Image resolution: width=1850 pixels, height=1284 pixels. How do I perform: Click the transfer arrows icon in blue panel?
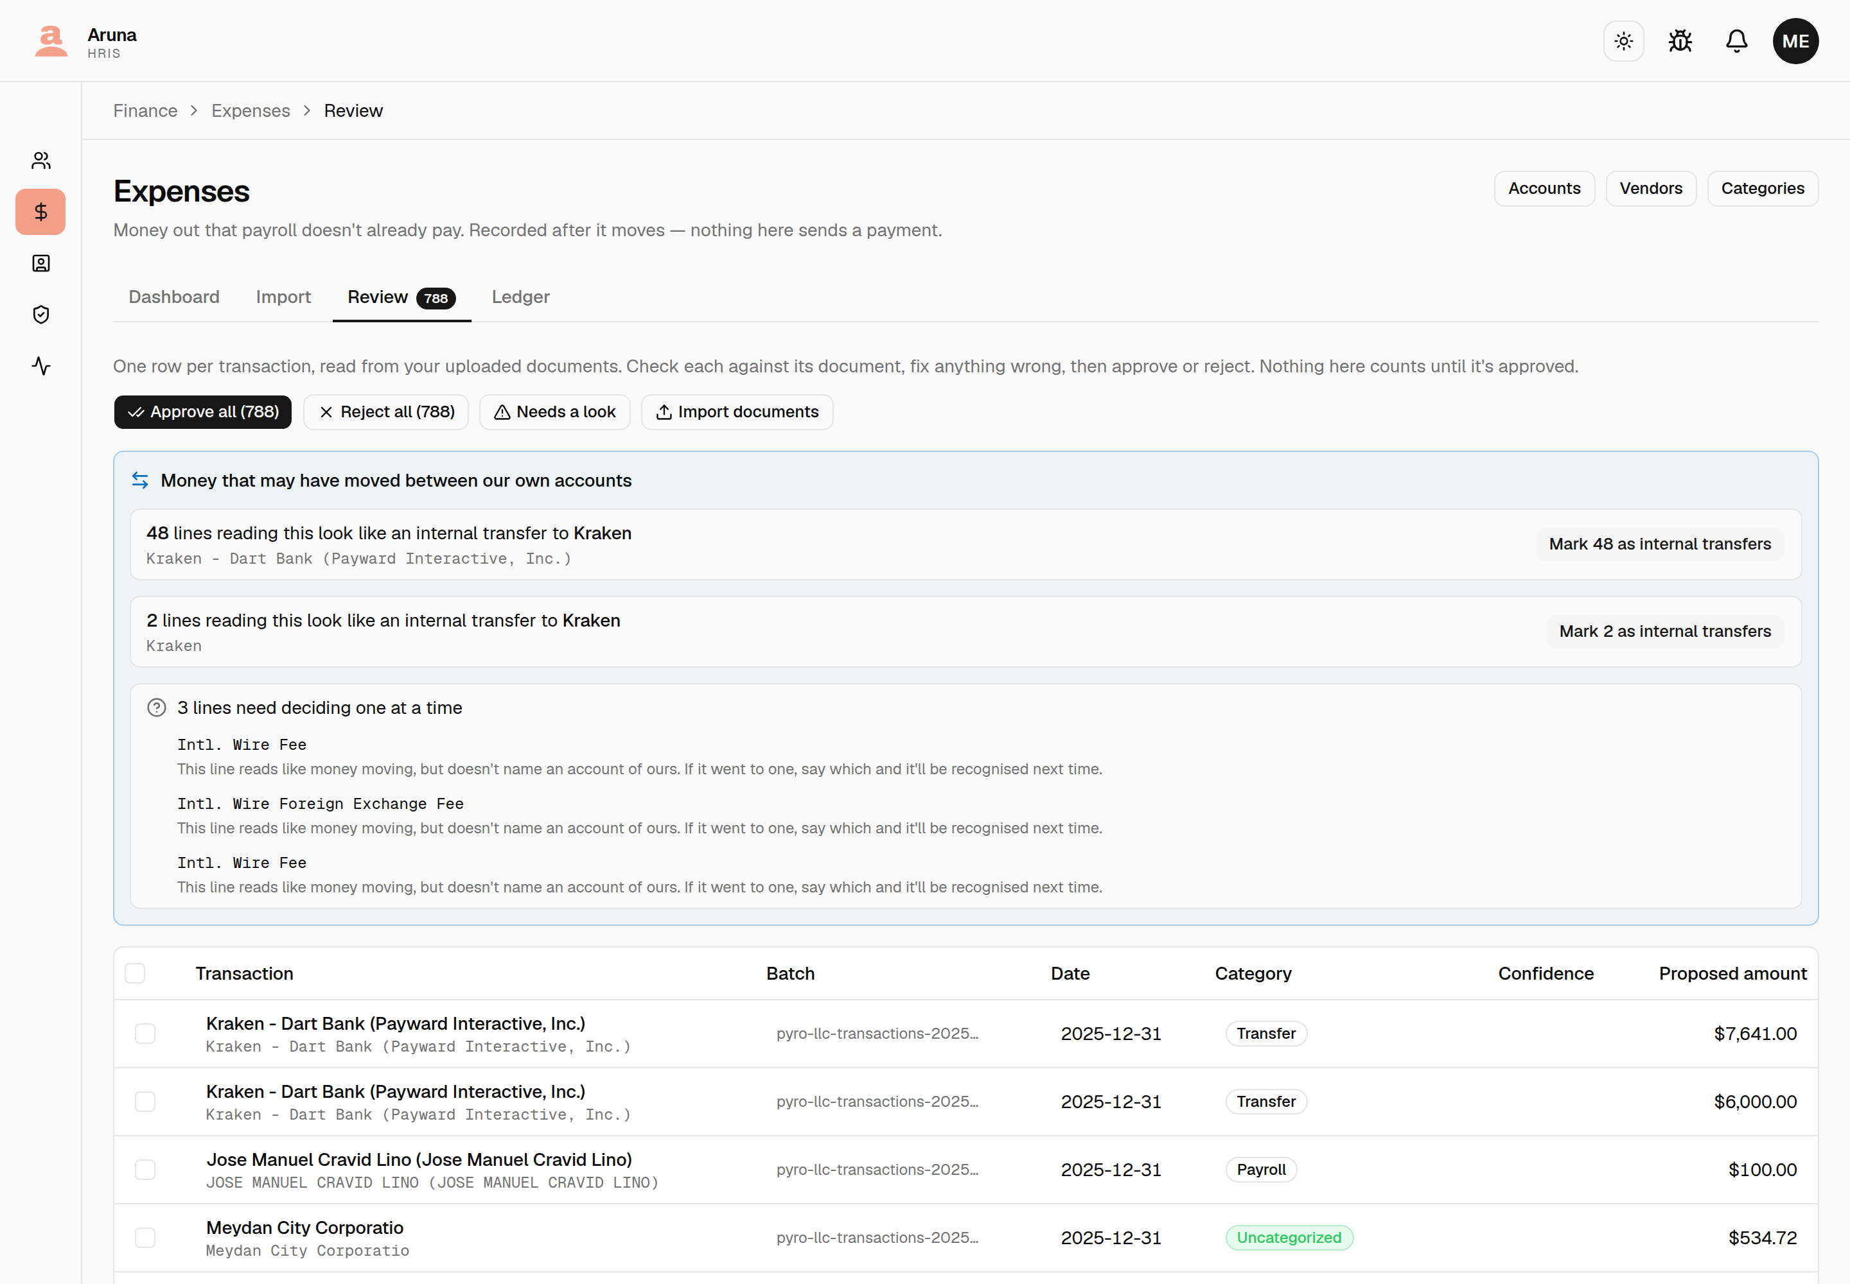140,480
